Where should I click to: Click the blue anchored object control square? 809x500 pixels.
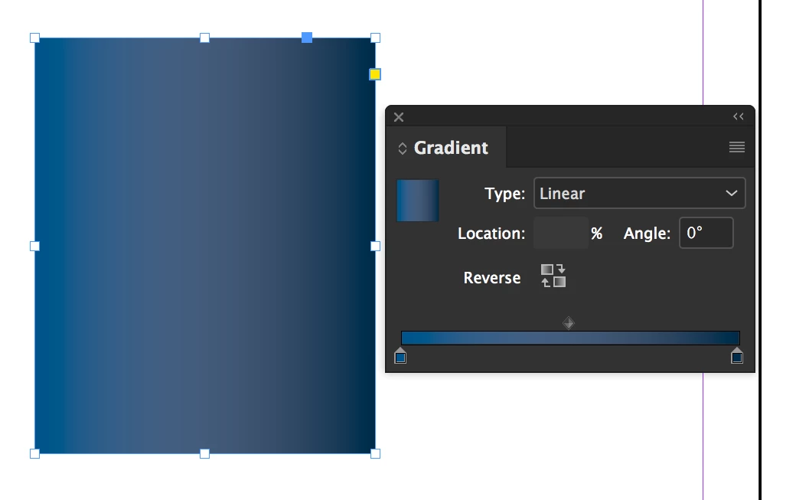pyautogui.click(x=306, y=38)
